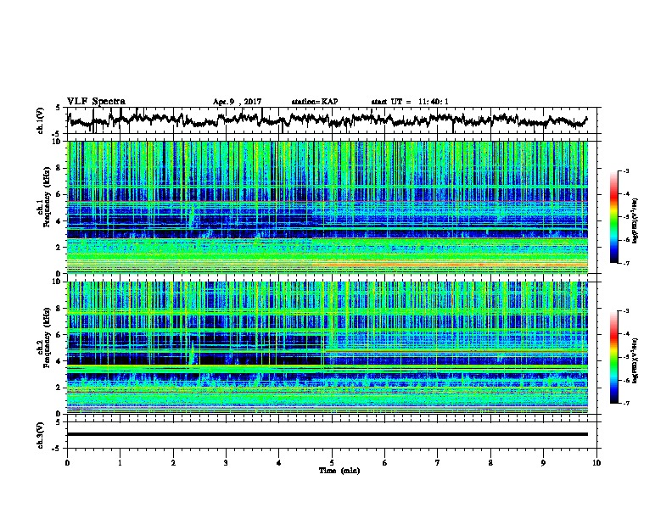The width and height of the screenshot is (672, 519).
Task: Click time axis tick label "3"
Action: coord(226,463)
